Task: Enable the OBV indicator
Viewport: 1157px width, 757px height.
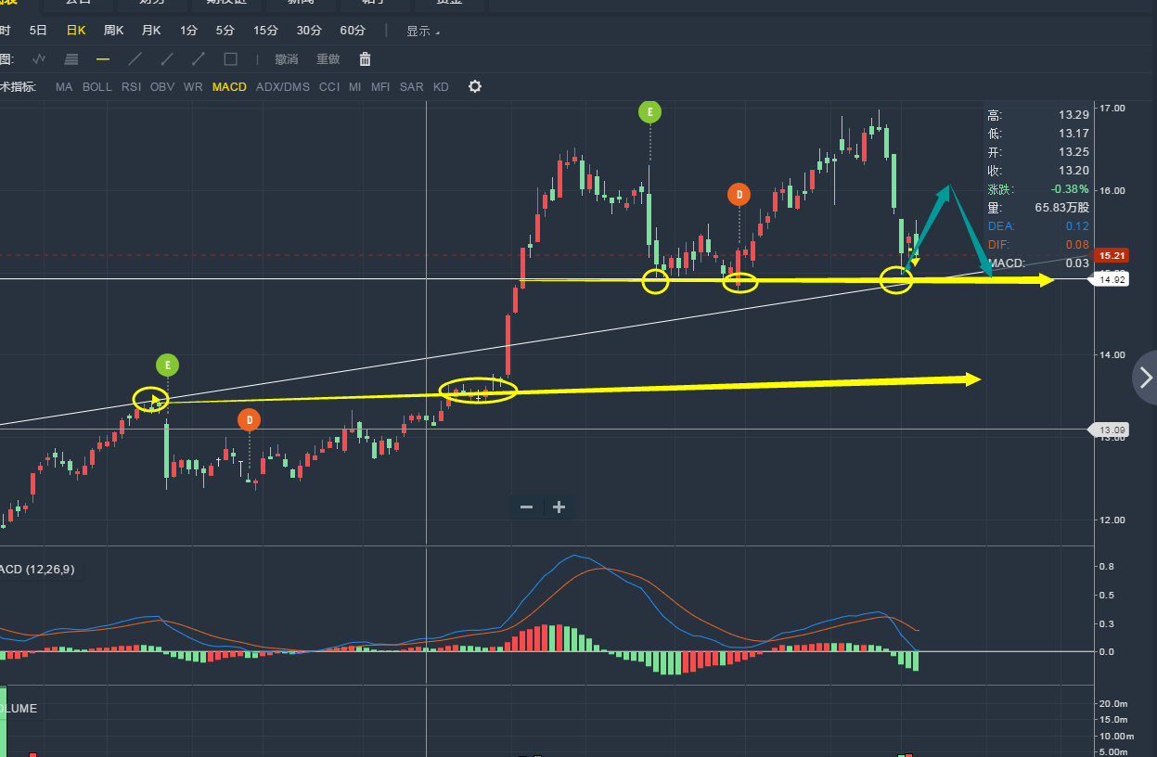Action: coord(162,86)
